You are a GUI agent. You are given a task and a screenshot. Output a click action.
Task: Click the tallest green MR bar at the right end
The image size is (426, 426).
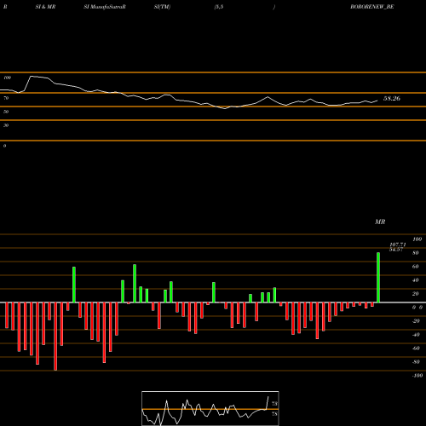pyautogui.click(x=378, y=278)
